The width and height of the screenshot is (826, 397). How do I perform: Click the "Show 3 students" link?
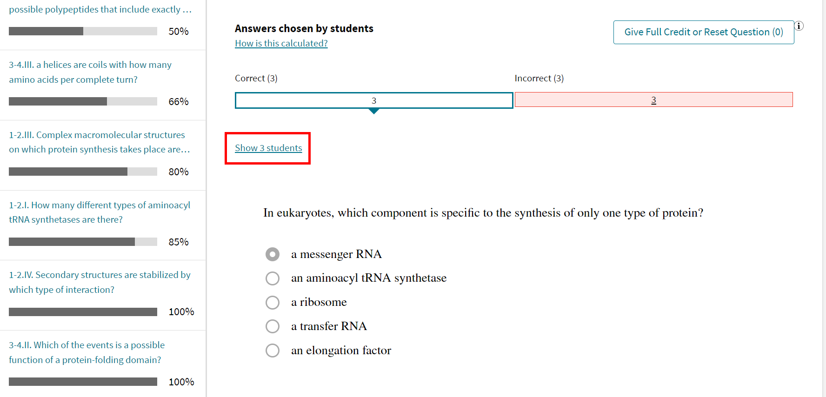pos(268,148)
